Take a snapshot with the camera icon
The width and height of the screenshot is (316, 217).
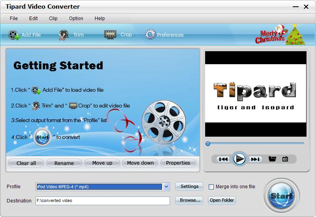coord(285,159)
